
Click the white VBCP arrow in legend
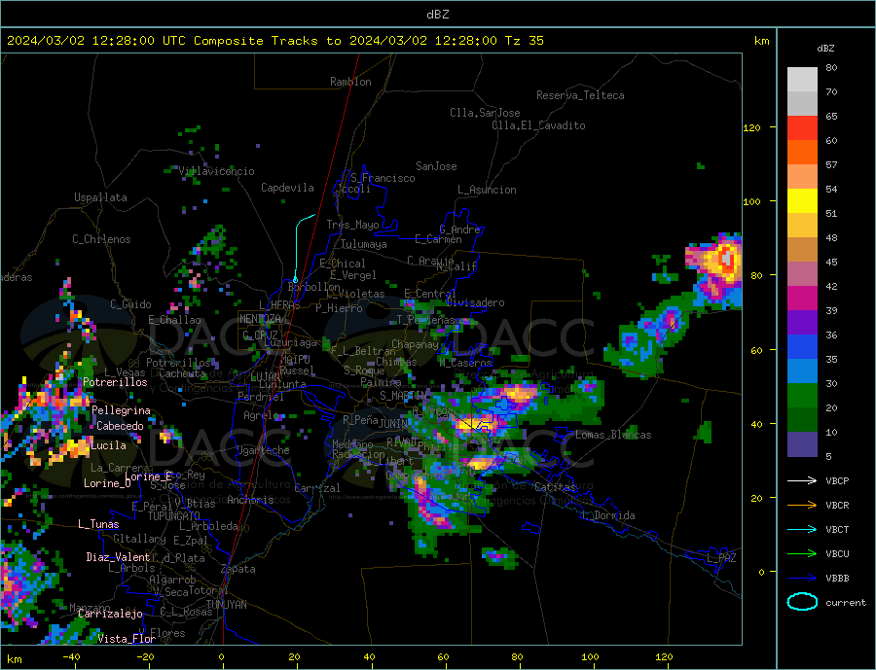(802, 480)
